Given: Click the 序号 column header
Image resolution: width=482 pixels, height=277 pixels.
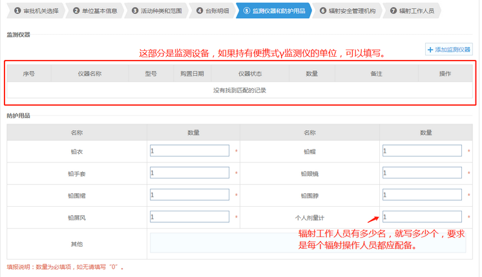Looking at the screenshot, I should point(29,73).
